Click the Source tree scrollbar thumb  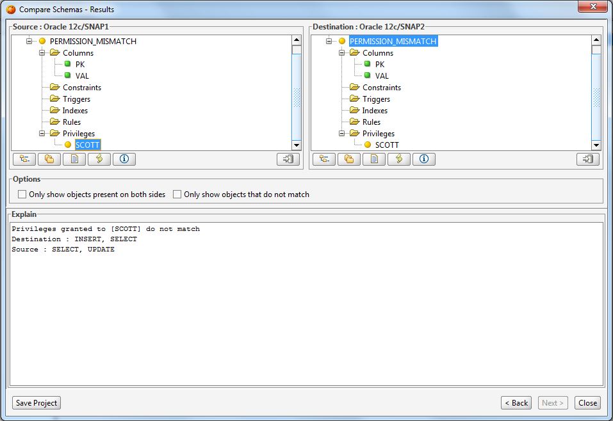pos(297,97)
